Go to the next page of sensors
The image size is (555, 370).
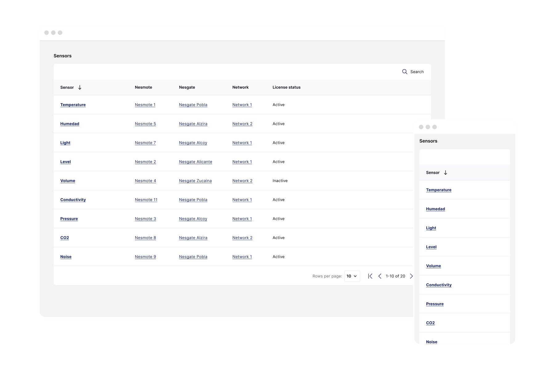coord(411,276)
